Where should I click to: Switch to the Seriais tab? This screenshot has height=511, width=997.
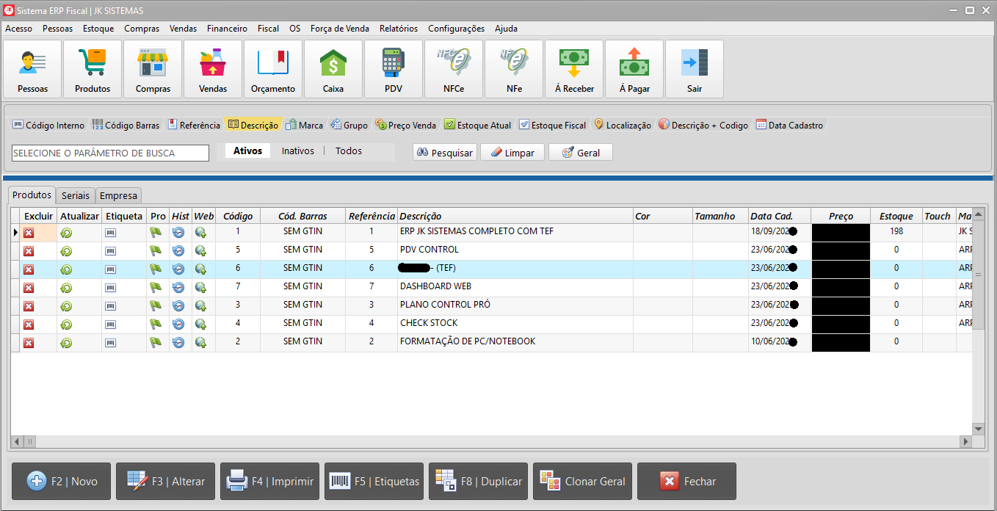click(76, 196)
